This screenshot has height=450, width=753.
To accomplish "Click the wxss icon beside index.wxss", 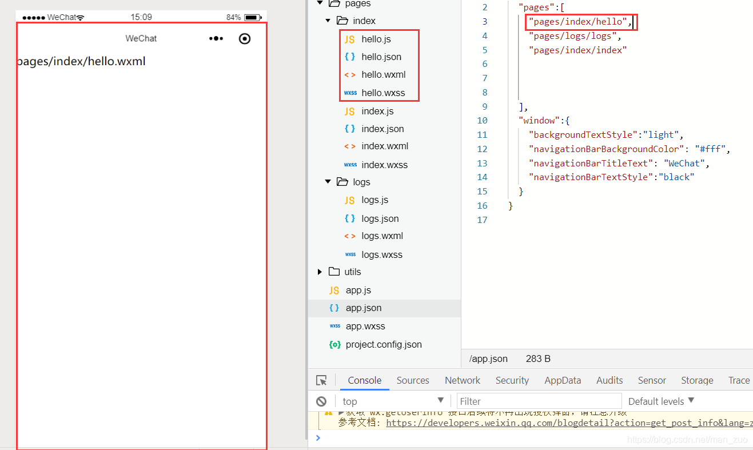I will [x=350, y=165].
